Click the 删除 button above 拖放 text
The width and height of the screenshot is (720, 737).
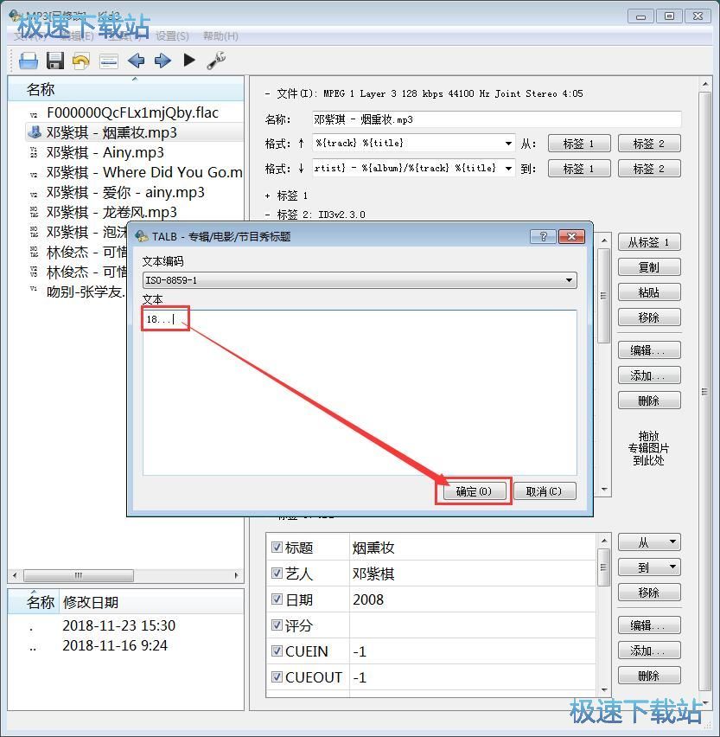pos(649,401)
